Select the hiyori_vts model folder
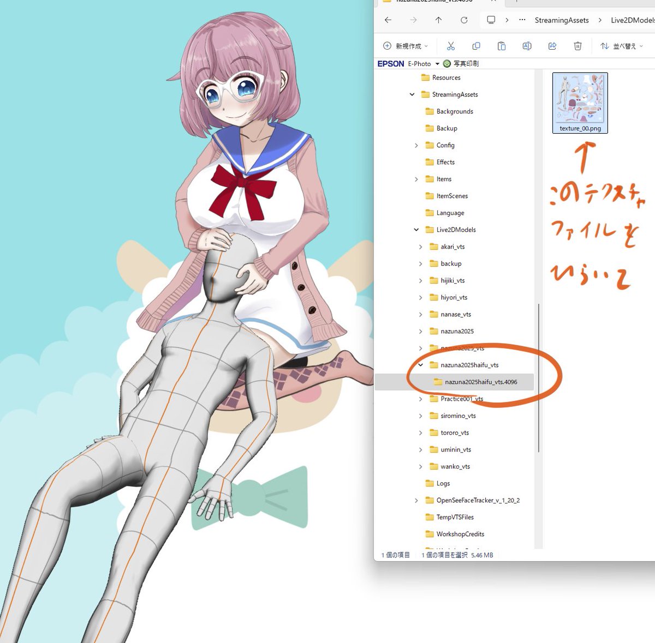Image resolution: width=655 pixels, height=643 pixels. point(449,297)
